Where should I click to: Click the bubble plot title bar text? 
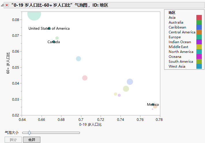click(x=60, y=5)
